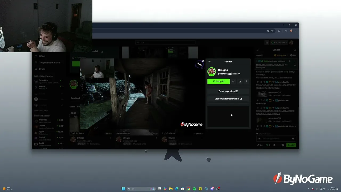
Task: Open the BBugss live avatar in popup
Action: tap(212, 71)
